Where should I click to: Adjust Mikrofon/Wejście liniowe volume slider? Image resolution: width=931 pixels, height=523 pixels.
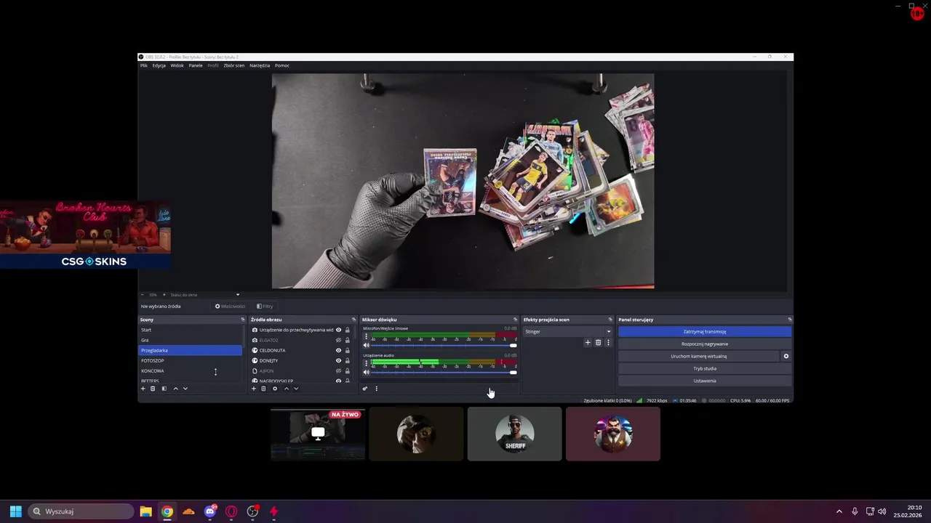444,345
